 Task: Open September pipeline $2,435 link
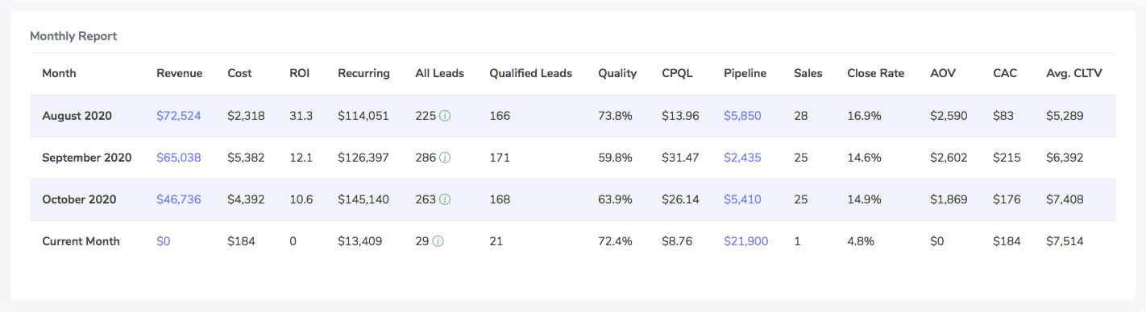click(742, 158)
